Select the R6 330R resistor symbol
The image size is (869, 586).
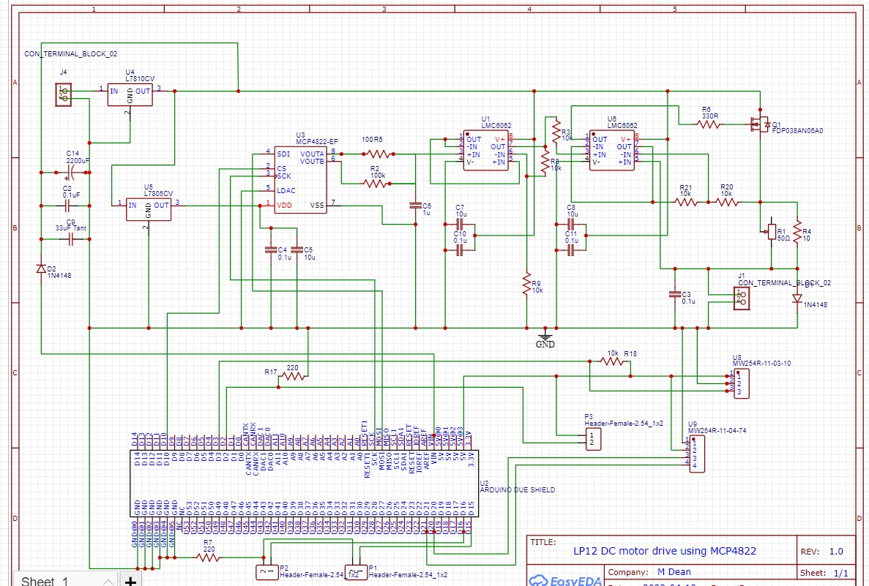(709, 124)
